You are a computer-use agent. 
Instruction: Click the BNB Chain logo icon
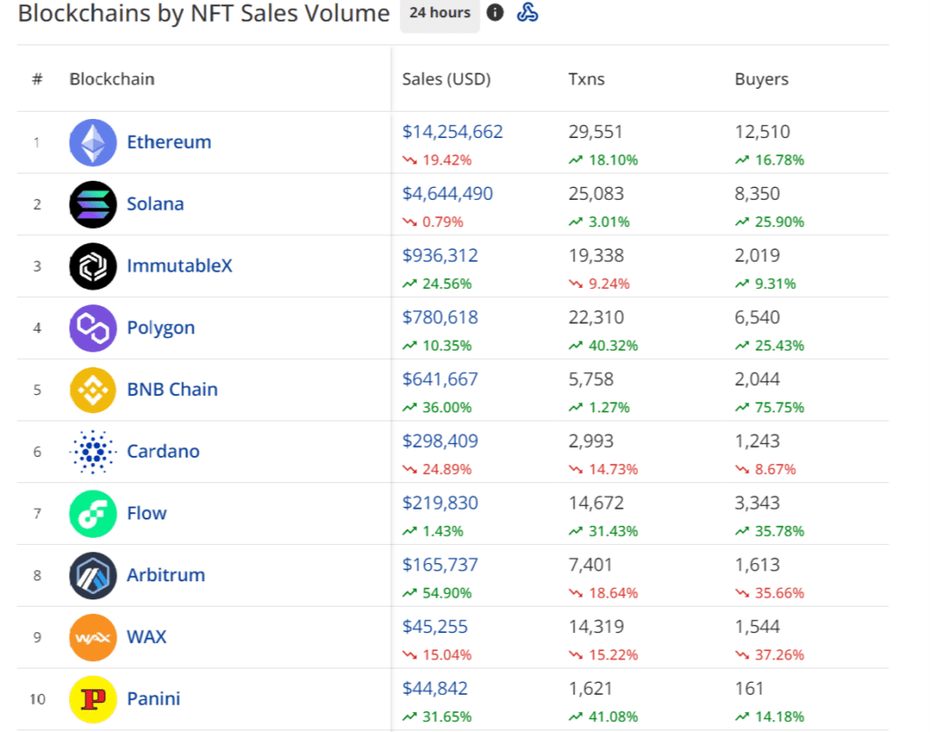pos(93,390)
